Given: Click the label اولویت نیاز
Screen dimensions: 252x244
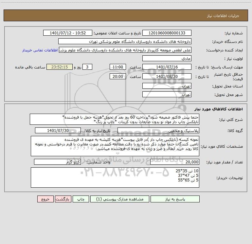Looking at the screenshot, I should coord(234,59).
